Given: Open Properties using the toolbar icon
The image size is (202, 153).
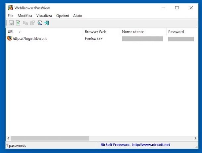Looking at the screenshot, I should [32, 23].
